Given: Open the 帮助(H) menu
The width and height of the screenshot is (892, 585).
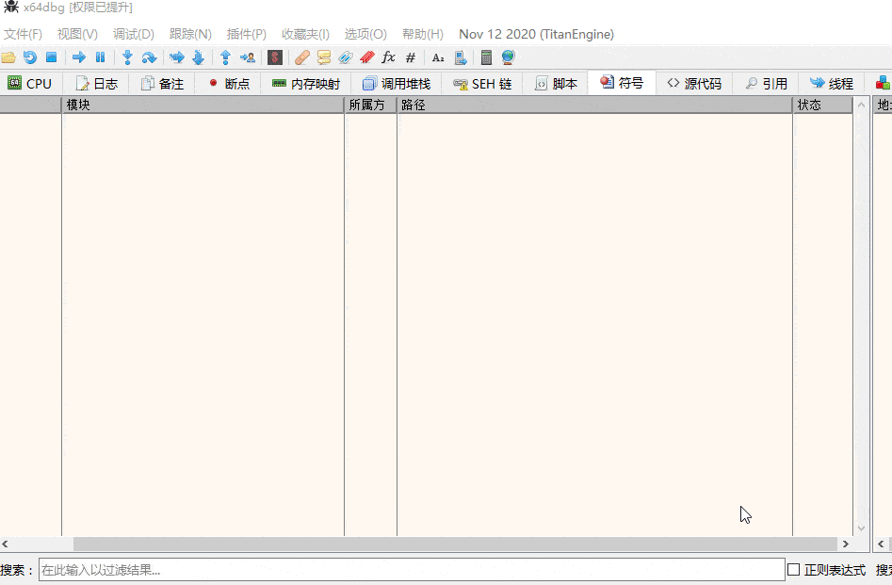Looking at the screenshot, I should (423, 34).
